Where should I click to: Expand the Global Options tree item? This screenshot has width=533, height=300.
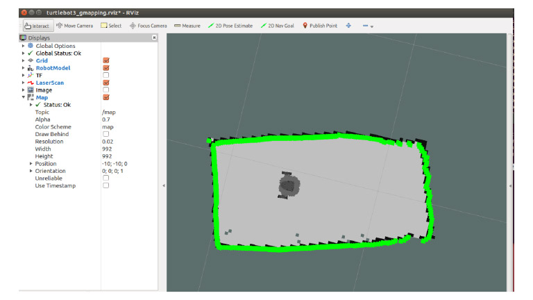(x=24, y=46)
